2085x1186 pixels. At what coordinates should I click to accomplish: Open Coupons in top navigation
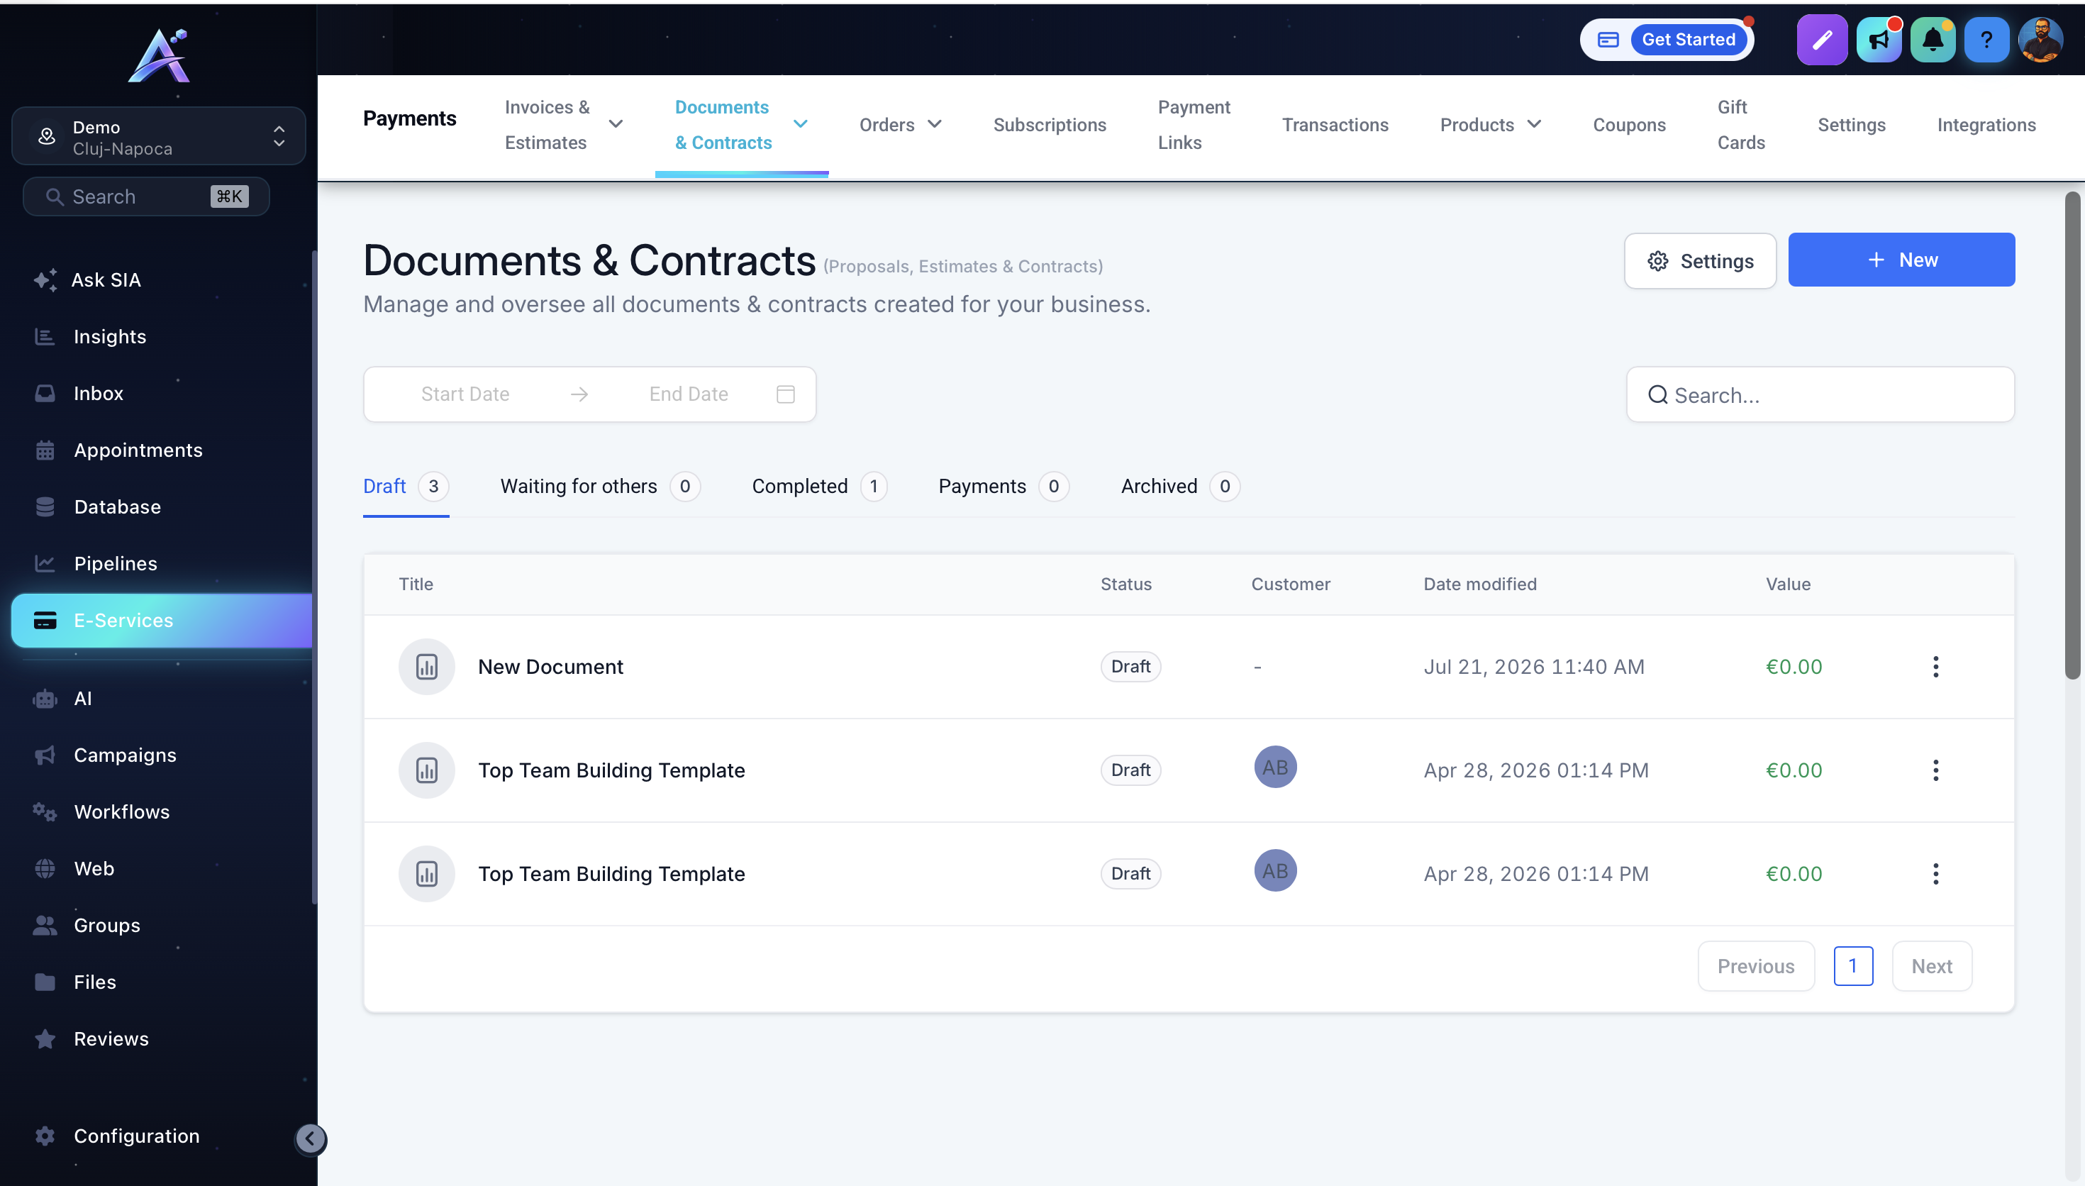coord(1629,125)
